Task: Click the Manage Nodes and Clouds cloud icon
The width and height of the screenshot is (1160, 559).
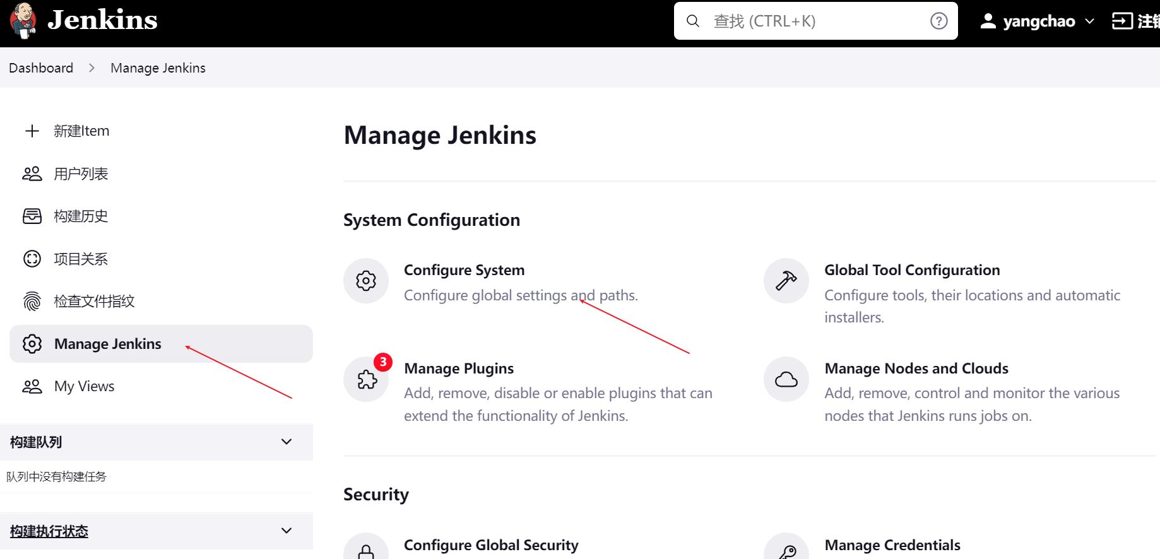Action: click(786, 379)
